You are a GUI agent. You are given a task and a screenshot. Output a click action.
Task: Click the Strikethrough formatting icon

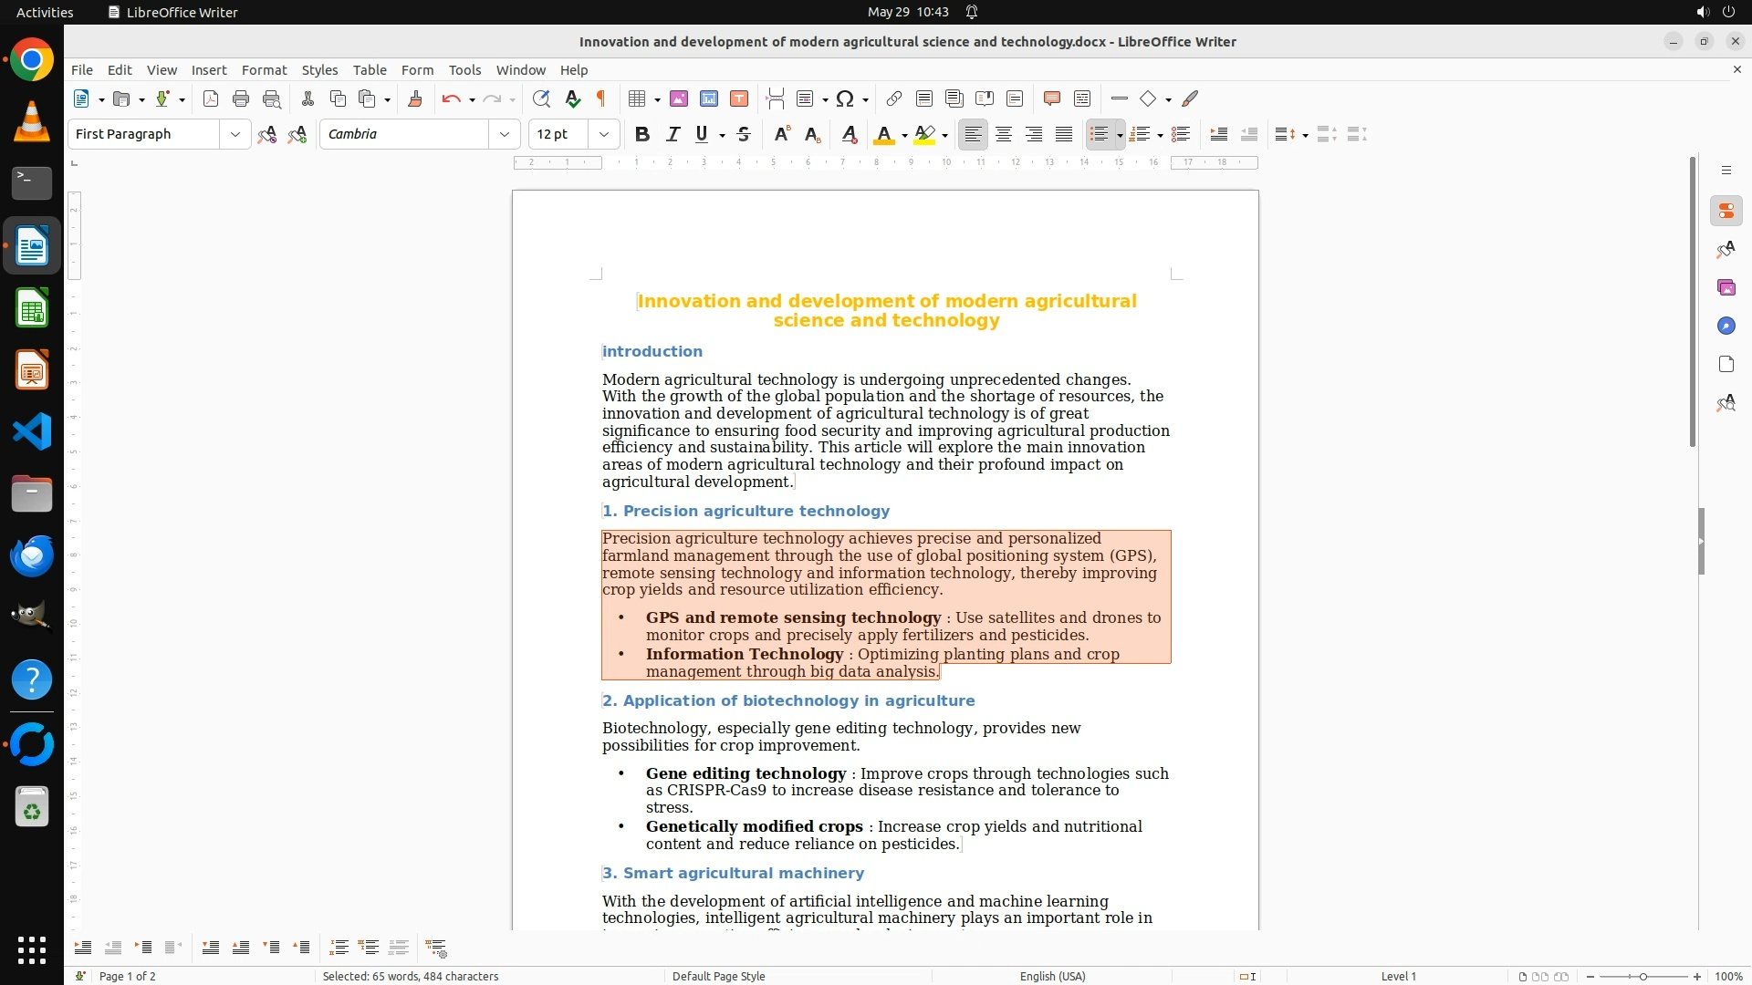coord(744,134)
